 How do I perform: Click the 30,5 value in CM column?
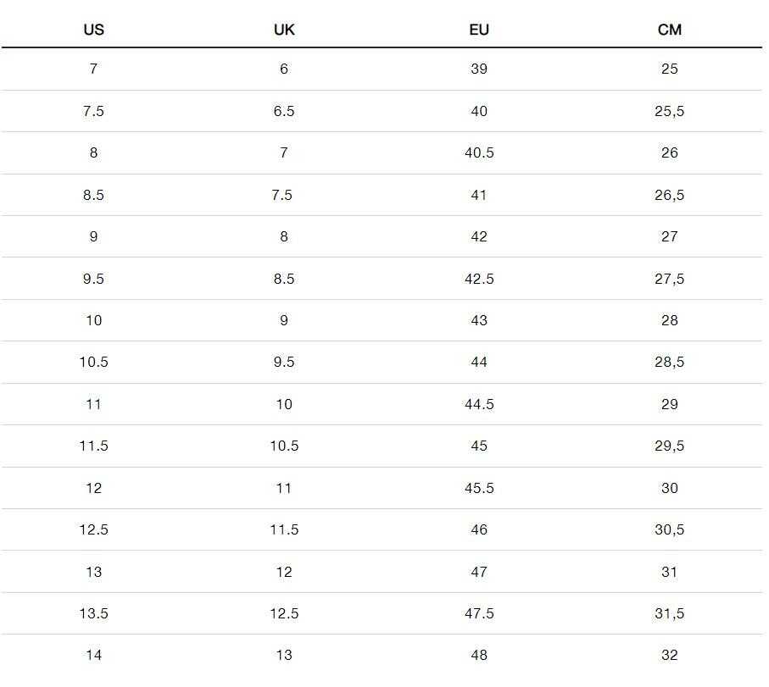point(670,529)
